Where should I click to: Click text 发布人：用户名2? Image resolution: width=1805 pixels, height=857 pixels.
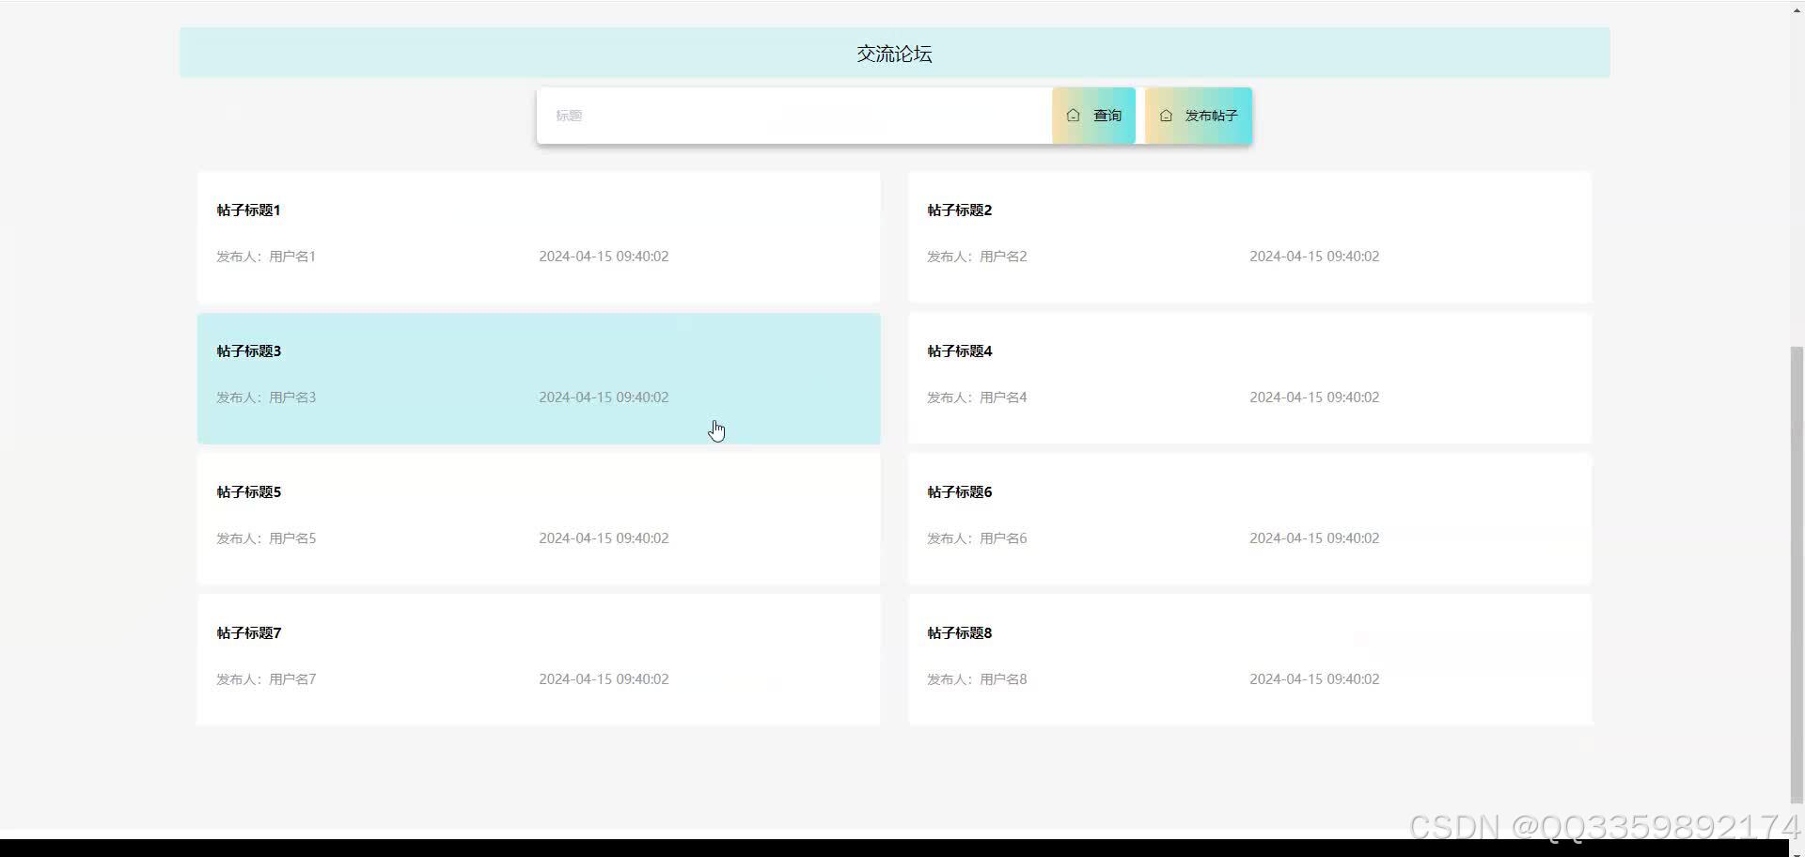pyautogui.click(x=977, y=257)
